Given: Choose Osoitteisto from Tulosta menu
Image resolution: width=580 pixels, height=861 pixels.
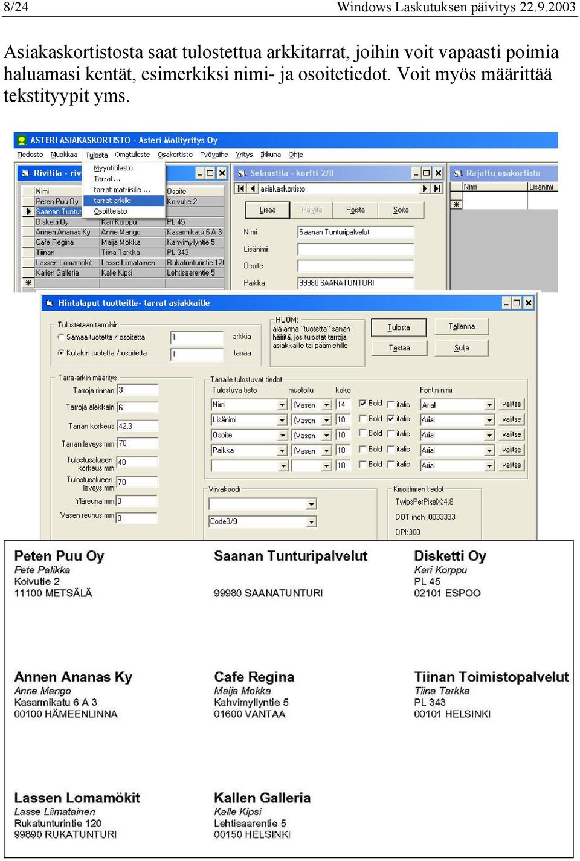Looking at the screenshot, I should coord(111,211).
